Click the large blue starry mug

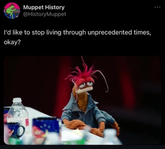(x=46, y=130)
